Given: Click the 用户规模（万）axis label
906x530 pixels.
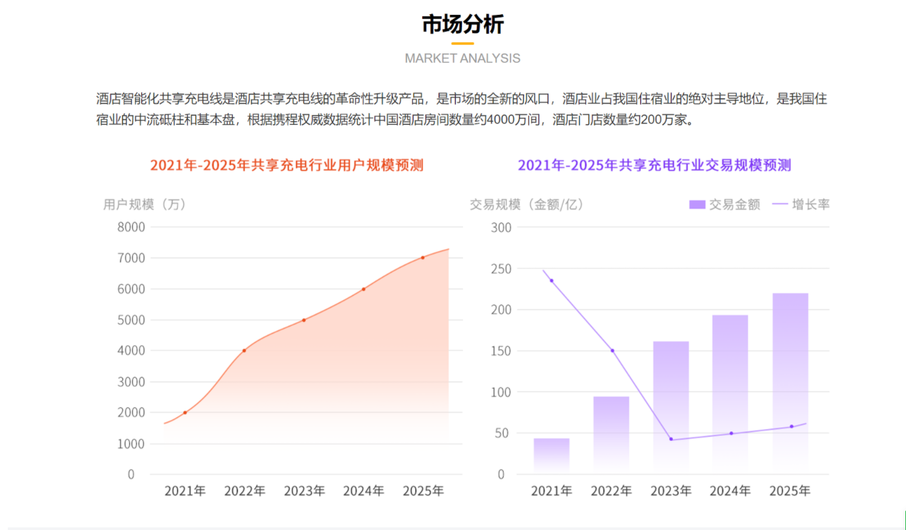Looking at the screenshot, I should pyautogui.click(x=144, y=204).
